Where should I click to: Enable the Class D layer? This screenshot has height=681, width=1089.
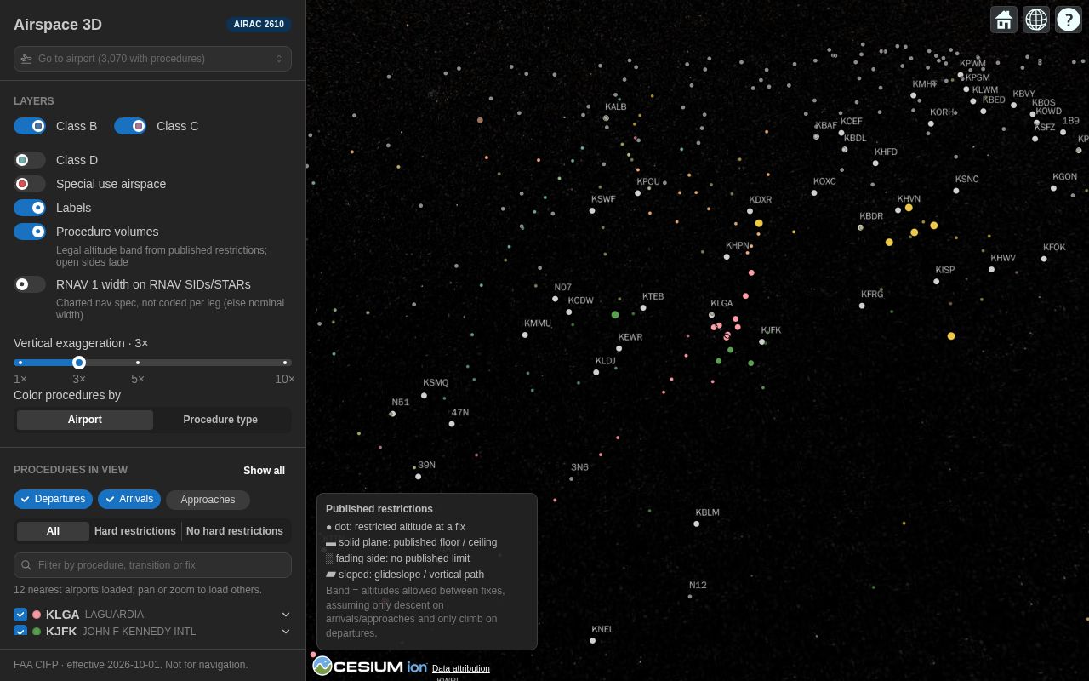(30, 160)
